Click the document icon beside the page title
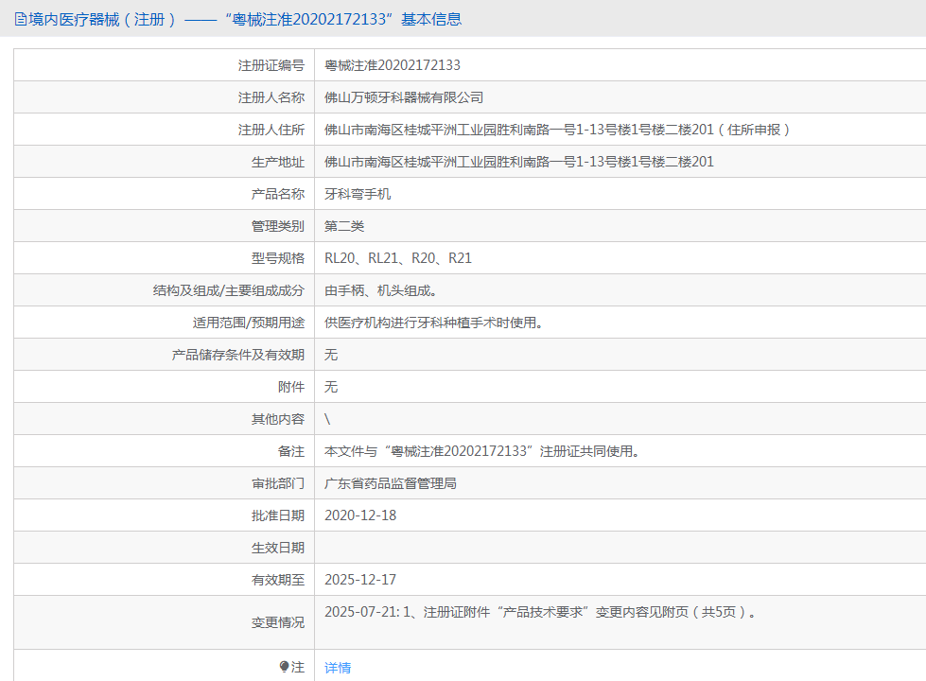 pyautogui.click(x=21, y=20)
